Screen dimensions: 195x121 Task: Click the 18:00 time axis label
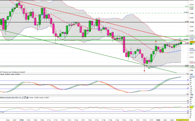click(x=158, y=120)
